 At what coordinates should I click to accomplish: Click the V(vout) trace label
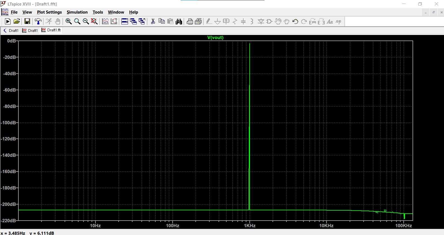[x=215, y=37]
